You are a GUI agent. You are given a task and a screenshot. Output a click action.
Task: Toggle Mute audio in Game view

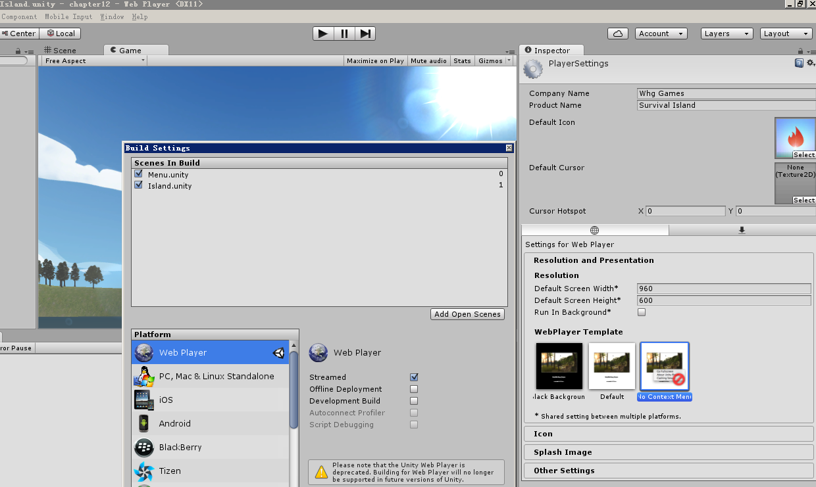tap(428, 60)
